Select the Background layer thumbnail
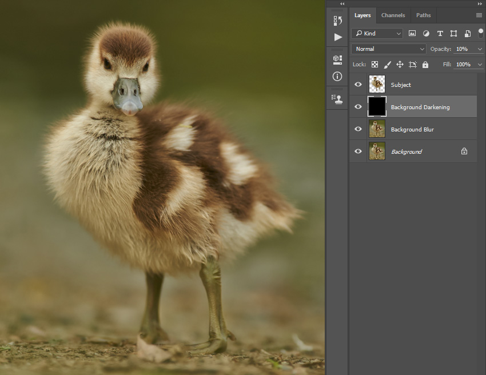 click(377, 151)
